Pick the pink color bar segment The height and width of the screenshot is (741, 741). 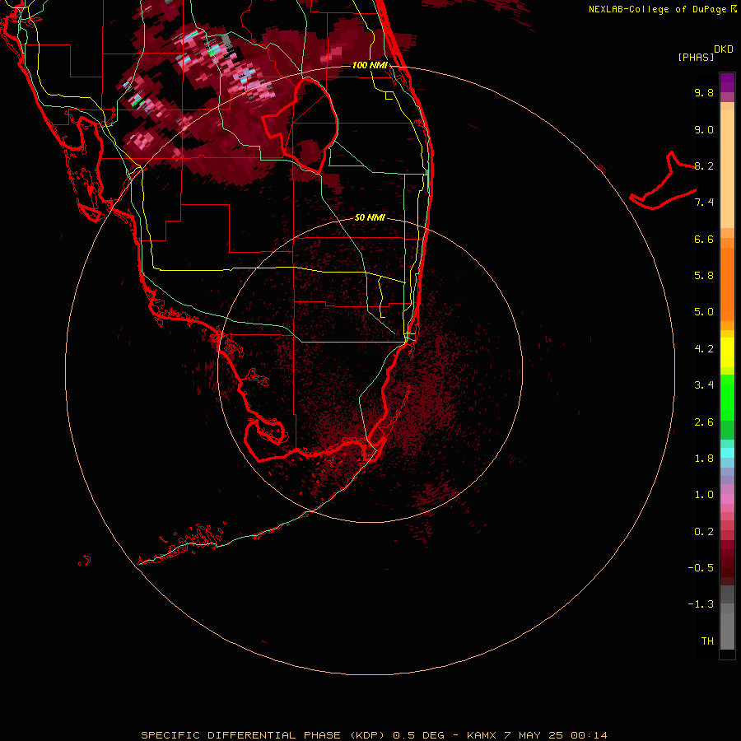[x=727, y=499]
